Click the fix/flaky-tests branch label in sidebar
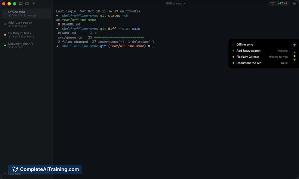This screenshot has height=179, width=299. (23, 37)
